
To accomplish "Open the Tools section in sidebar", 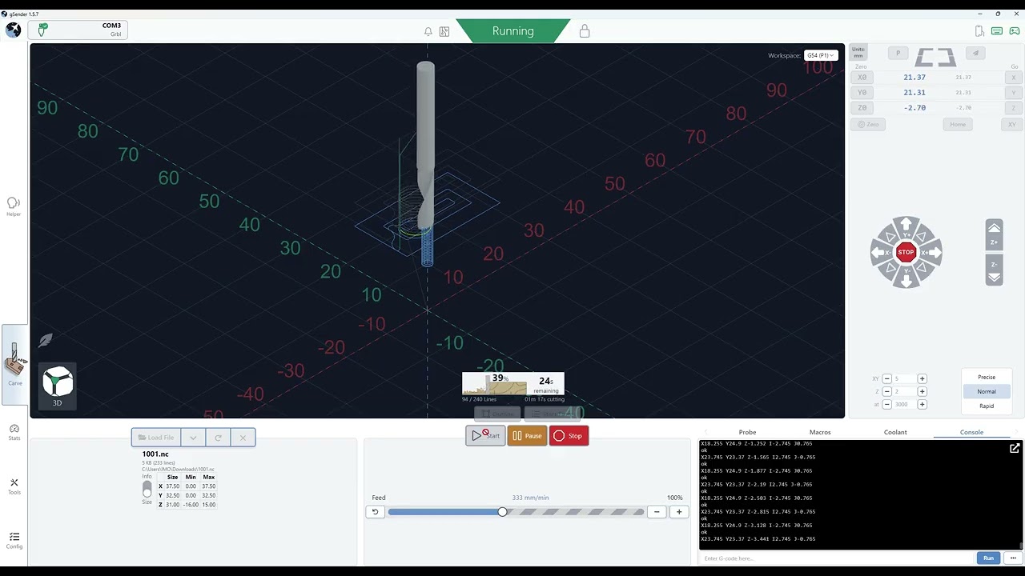I will pyautogui.click(x=14, y=486).
